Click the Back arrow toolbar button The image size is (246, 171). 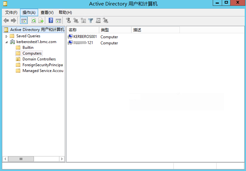click(x=6, y=21)
